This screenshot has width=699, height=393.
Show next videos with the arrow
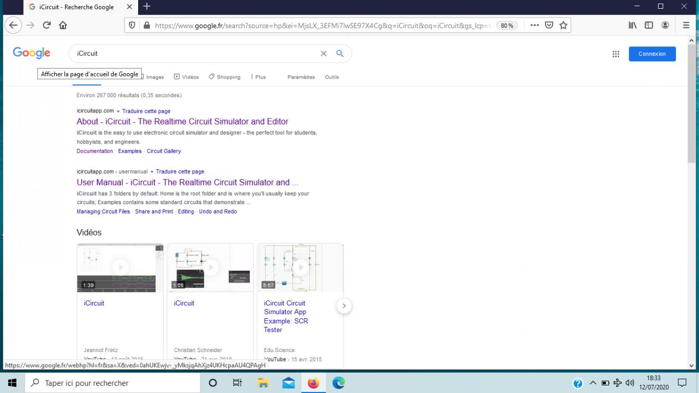pos(343,306)
